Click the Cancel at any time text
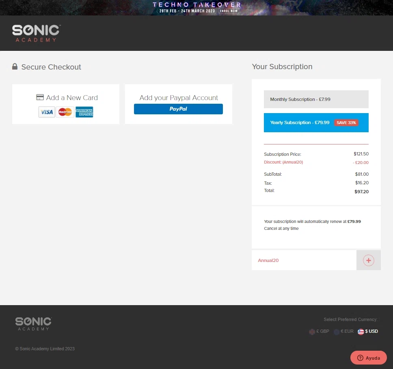 pyautogui.click(x=281, y=228)
